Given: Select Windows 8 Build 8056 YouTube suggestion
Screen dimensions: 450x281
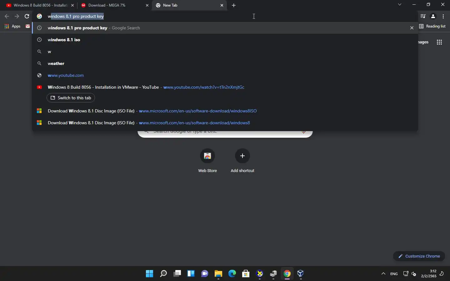Looking at the screenshot, I should (225, 87).
